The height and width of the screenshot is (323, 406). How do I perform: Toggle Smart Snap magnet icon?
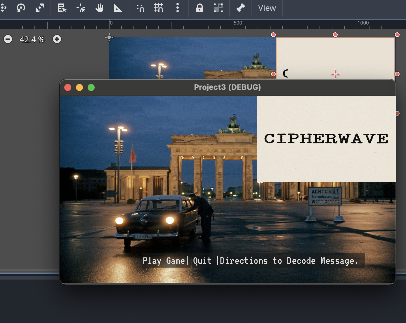pyautogui.click(x=141, y=8)
